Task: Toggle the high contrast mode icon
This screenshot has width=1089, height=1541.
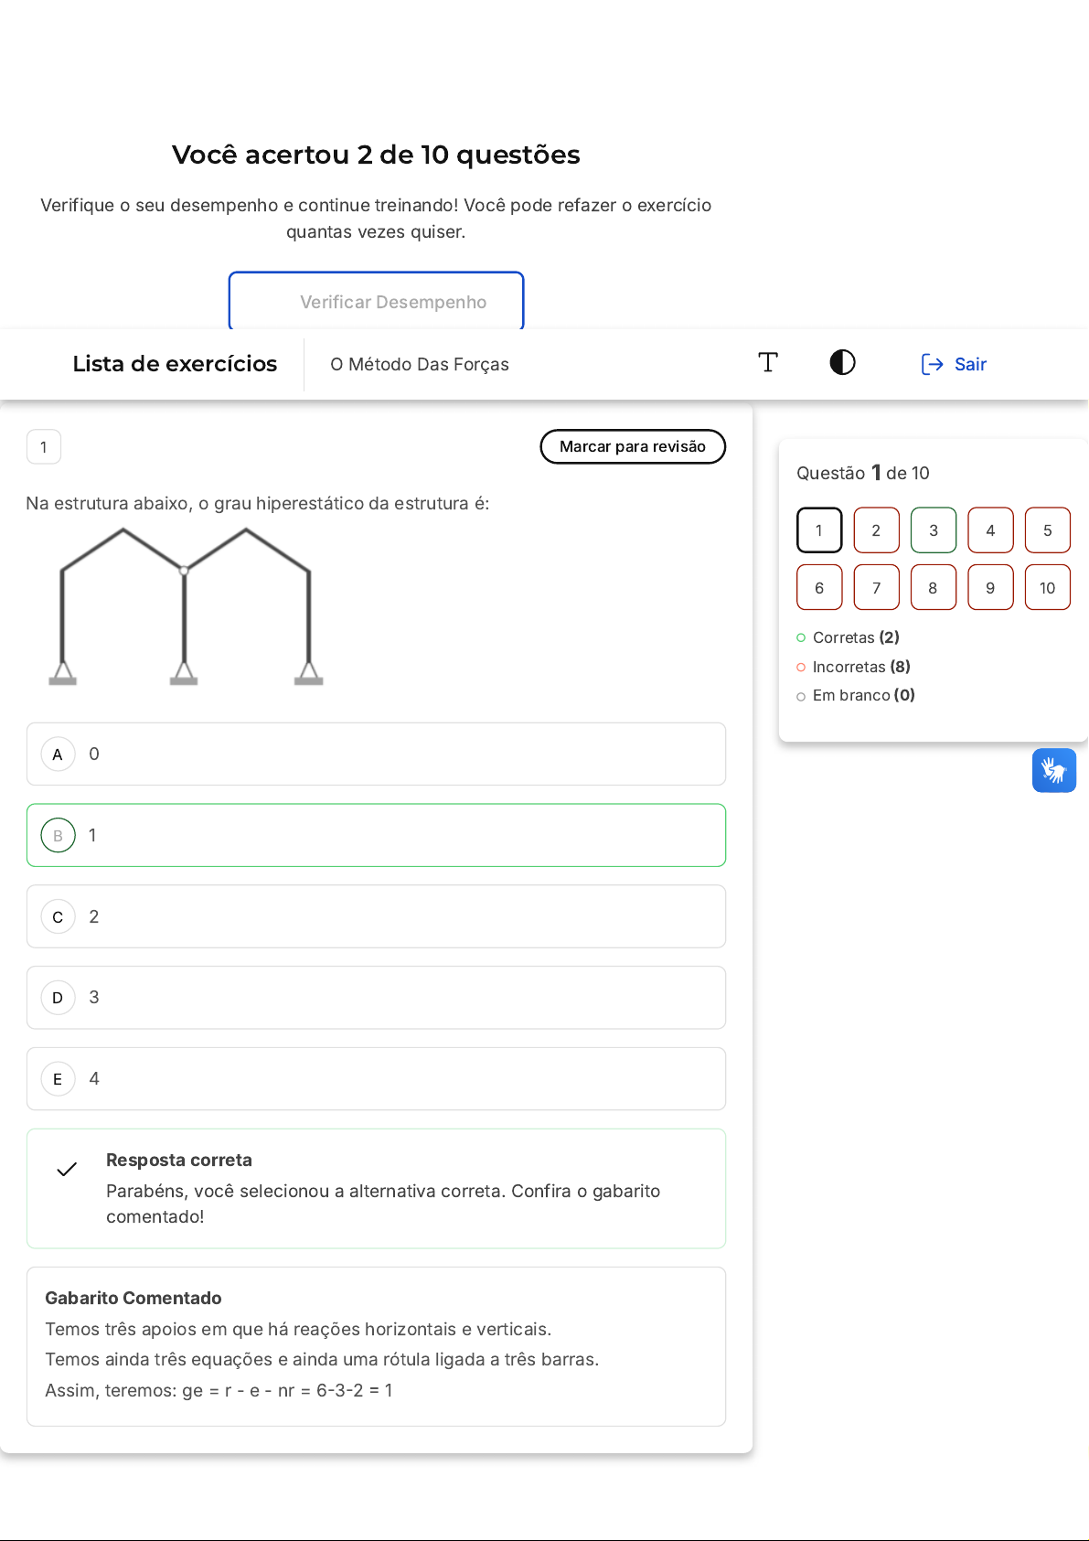Action: point(842,363)
